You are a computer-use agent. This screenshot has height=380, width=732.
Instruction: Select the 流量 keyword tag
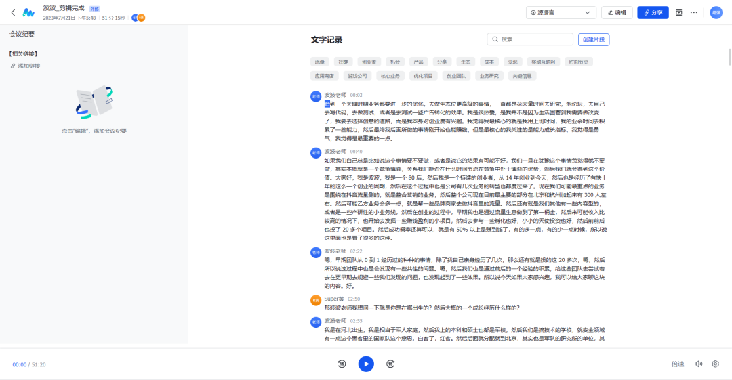click(319, 62)
